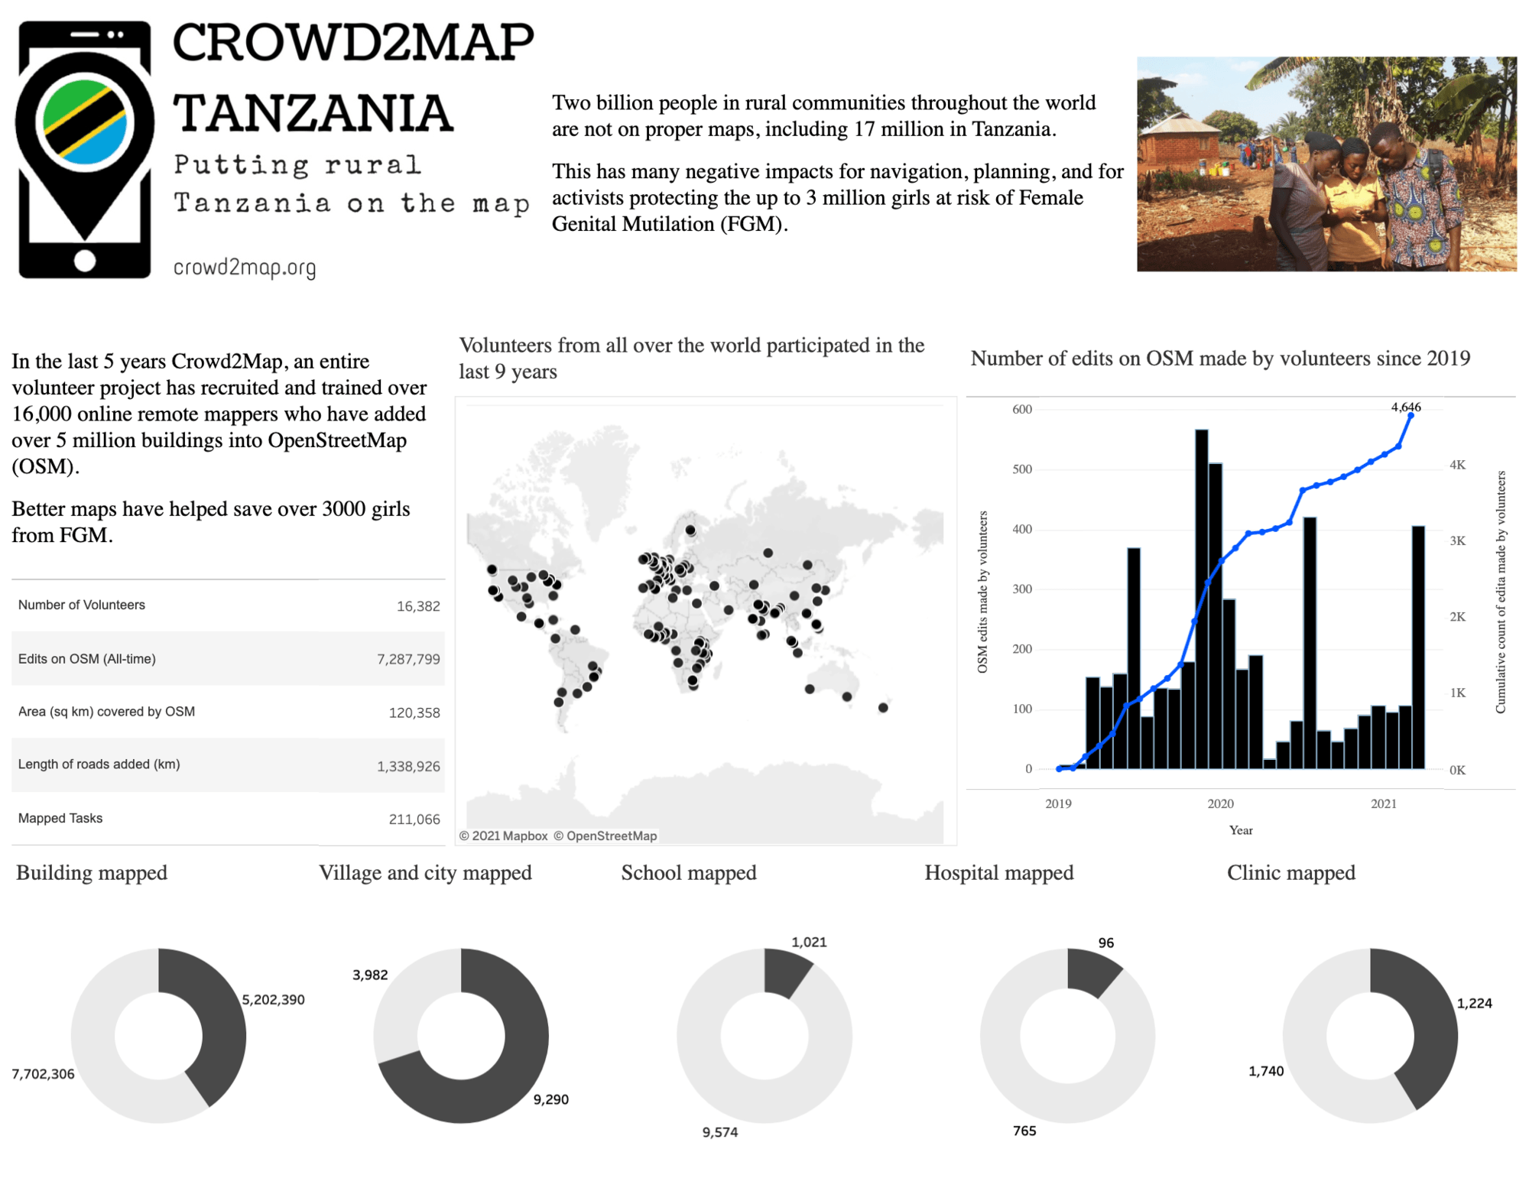
Task: Click Putting rural Tanzania on the map tagline
Action: [x=352, y=184]
